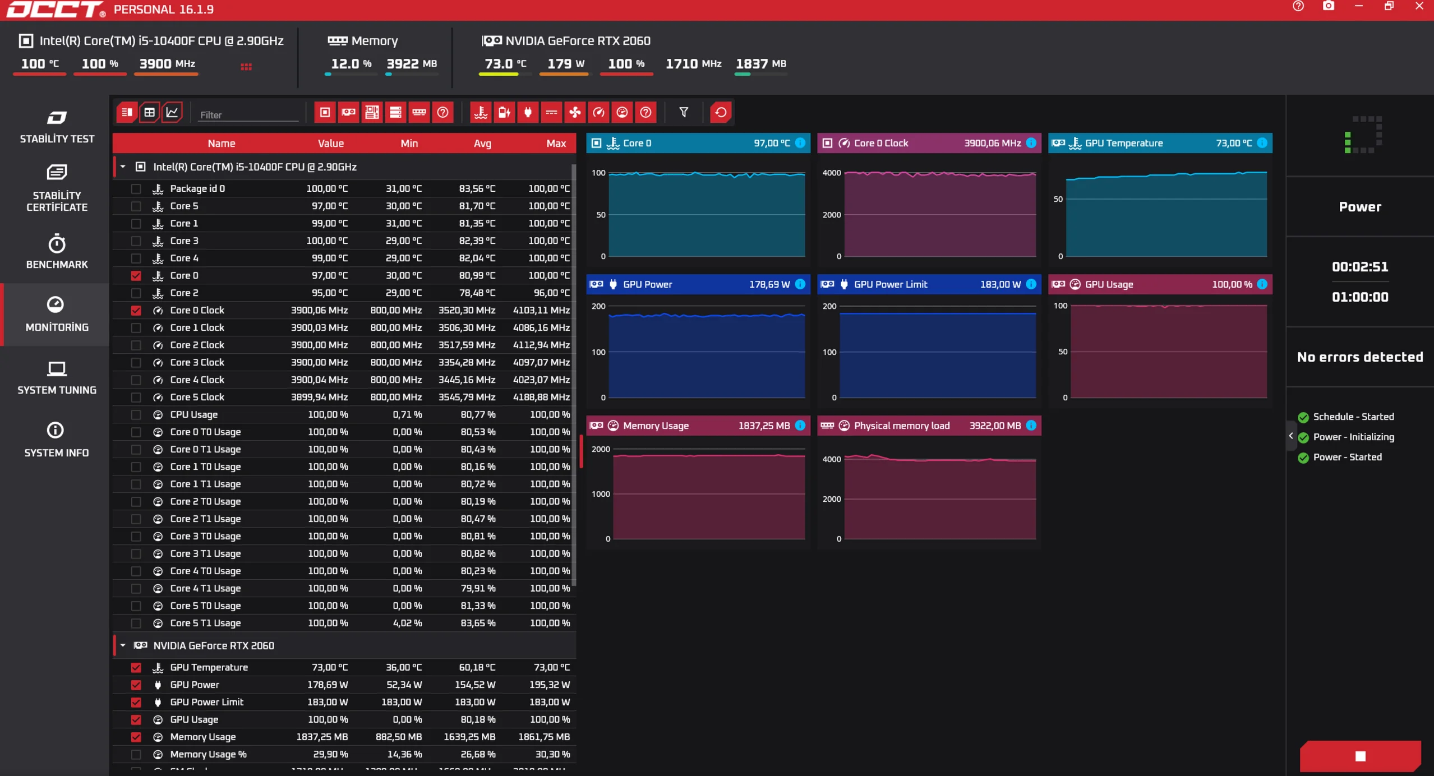This screenshot has width=1434, height=776.
Task: Sort table by Value column
Action: coord(331,144)
